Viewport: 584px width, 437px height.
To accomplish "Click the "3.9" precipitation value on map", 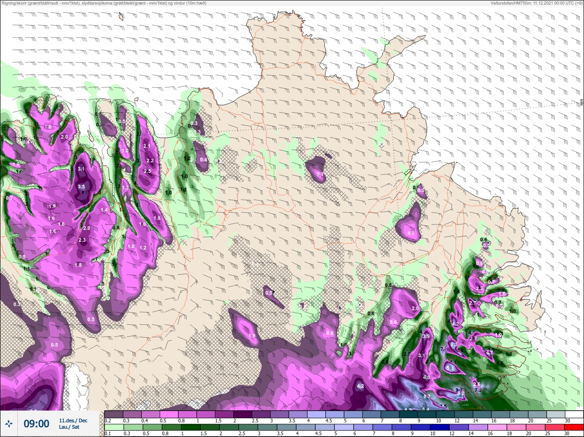I will pyautogui.click(x=427, y=336).
